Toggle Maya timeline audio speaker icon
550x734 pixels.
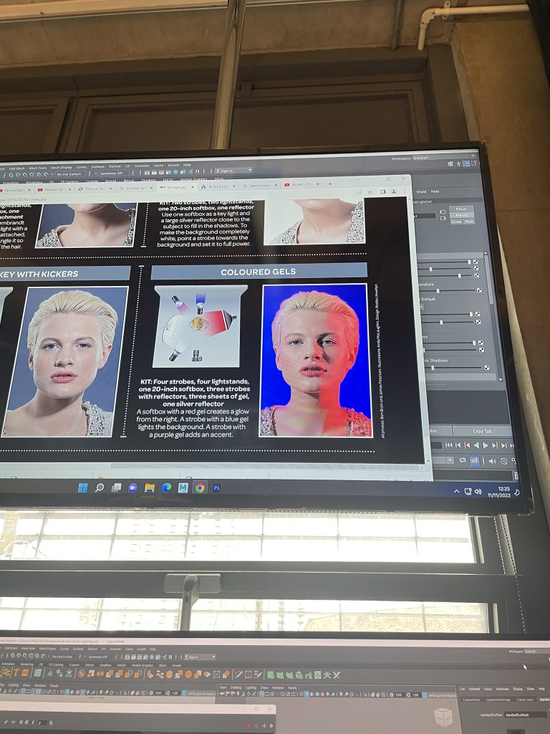click(492, 461)
